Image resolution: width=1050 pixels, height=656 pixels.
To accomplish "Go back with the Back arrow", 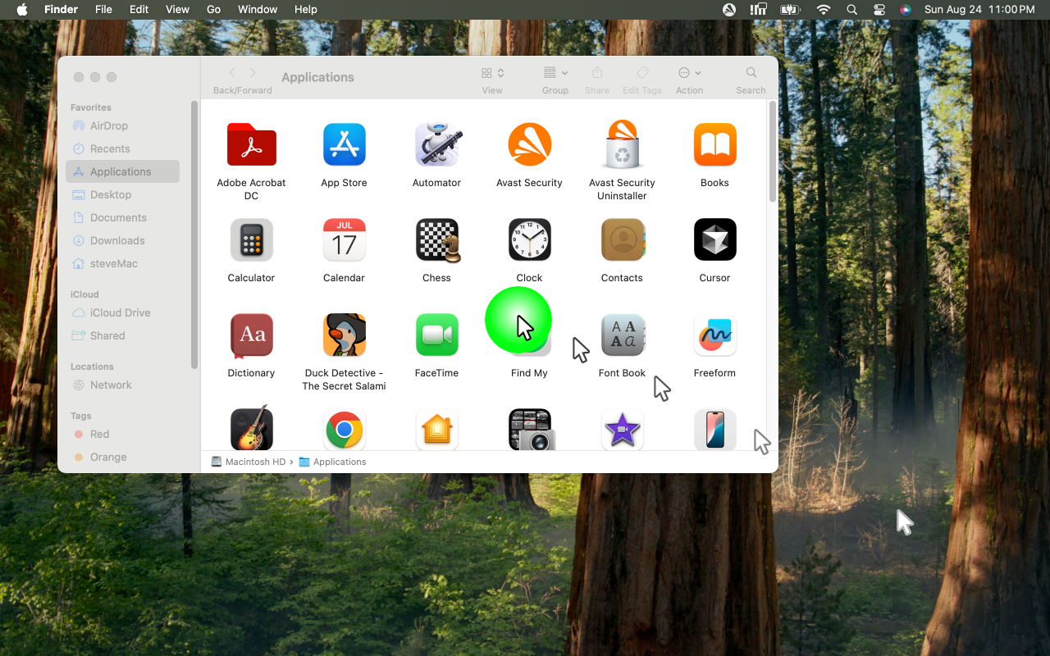I will (232, 73).
